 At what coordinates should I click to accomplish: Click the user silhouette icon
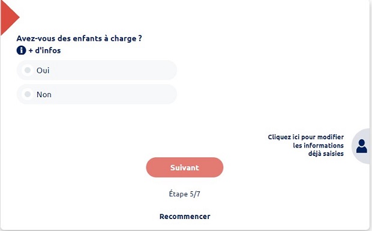[362, 146]
